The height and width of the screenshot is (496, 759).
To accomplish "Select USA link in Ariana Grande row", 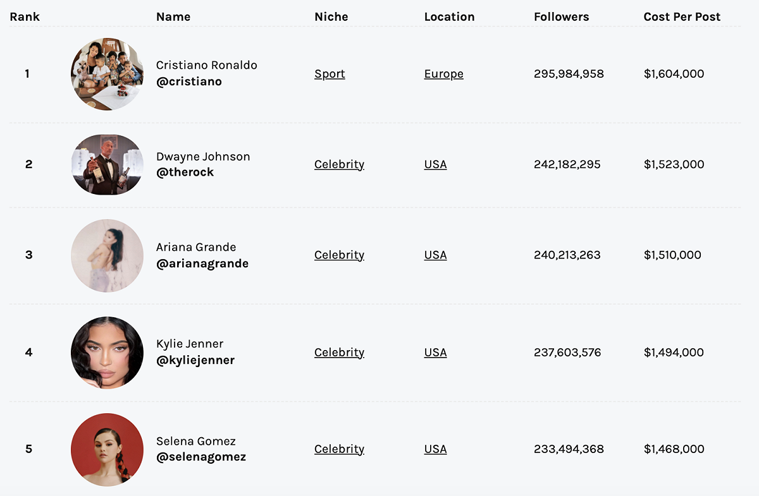I will point(435,255).
